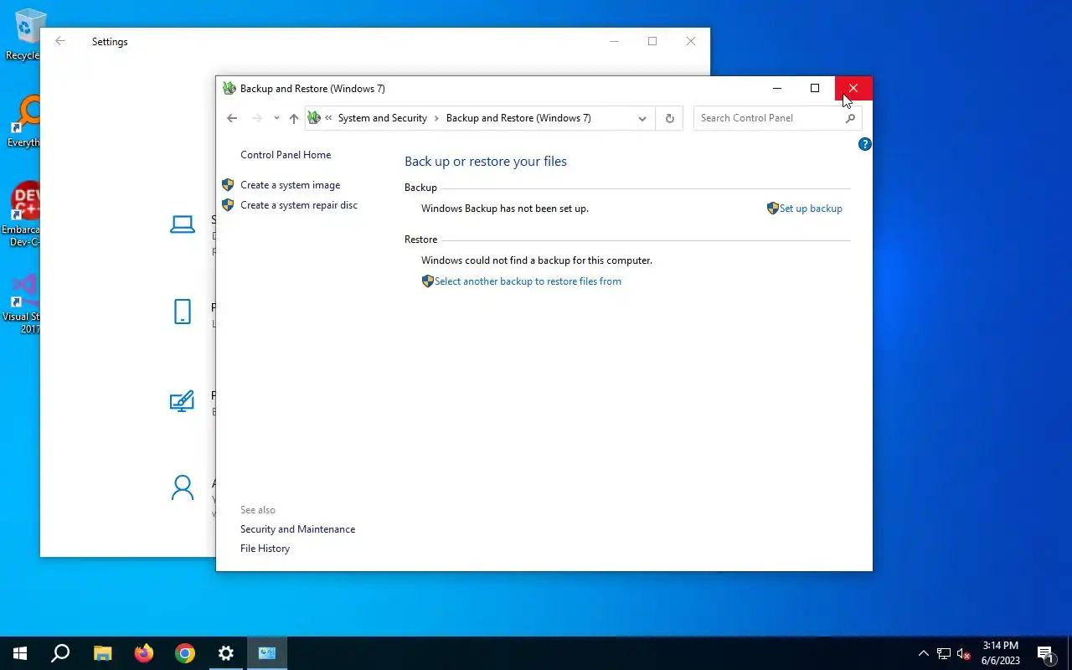The height and width of the screenshot is (670, 1072).
Task: Click Create a system image
Action: pyautogui.click(x=291, y=185)
